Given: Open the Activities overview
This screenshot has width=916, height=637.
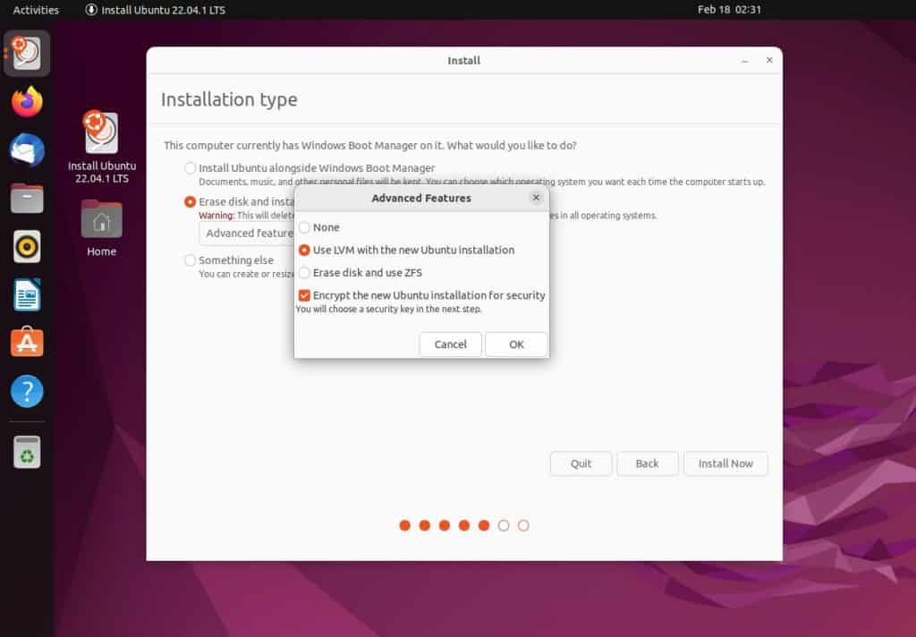Looking at the screenshot, I should tap(36, 10).
